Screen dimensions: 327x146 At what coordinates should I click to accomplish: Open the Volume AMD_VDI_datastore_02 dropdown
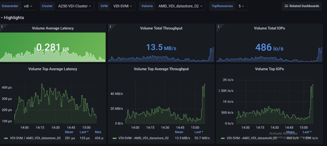180,6
